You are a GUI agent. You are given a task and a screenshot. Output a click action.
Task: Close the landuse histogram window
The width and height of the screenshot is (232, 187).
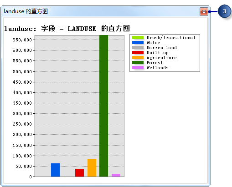point(204,12)
